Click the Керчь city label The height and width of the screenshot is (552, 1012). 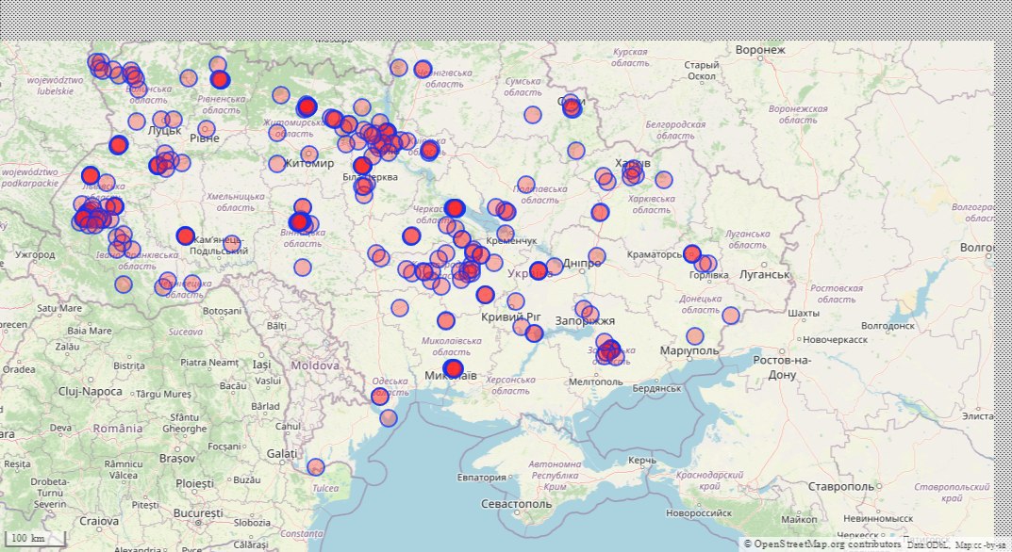[642, 461]
